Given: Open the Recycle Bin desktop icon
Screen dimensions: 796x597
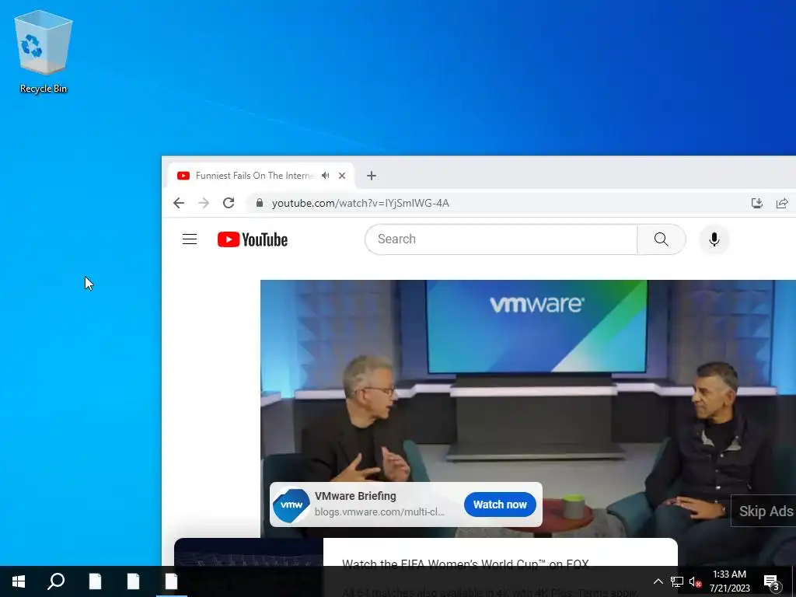Looking at the screenshot, I should pos(44,52).
